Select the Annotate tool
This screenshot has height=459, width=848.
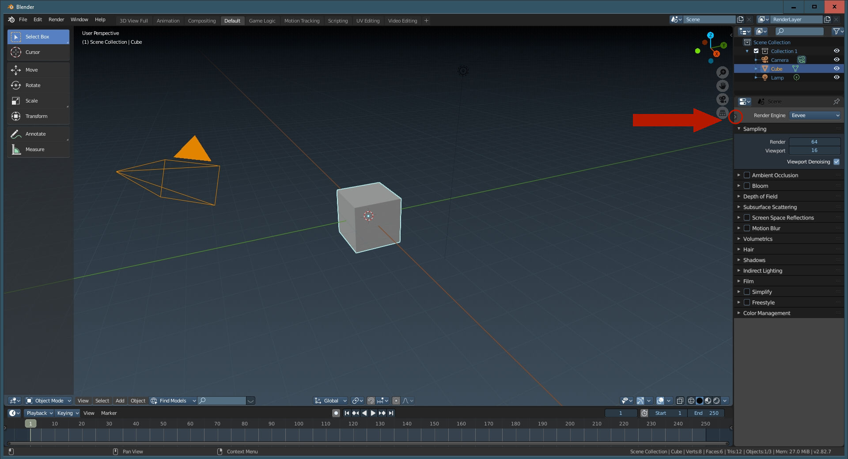click(x=38, y=134)
